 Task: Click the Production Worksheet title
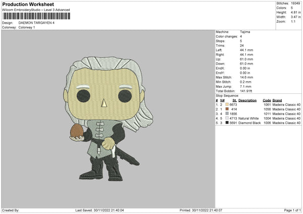(28, 4)
